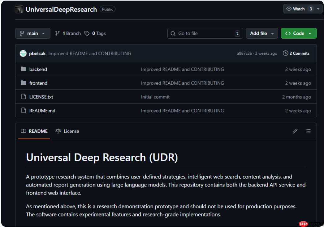Open the README outline list icon
Screen dimensions: 324x227
308,131
